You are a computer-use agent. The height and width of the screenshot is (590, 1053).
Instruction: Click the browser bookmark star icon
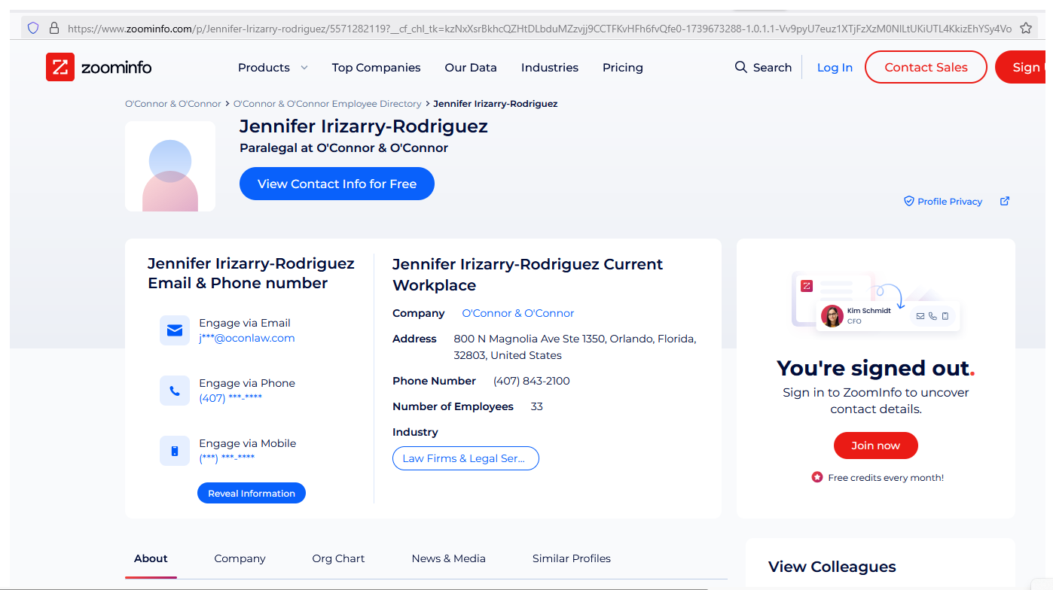[x=1025, y=28]
